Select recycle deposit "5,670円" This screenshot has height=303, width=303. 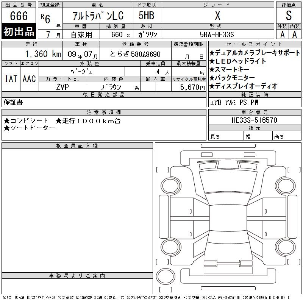pos(192,87)
